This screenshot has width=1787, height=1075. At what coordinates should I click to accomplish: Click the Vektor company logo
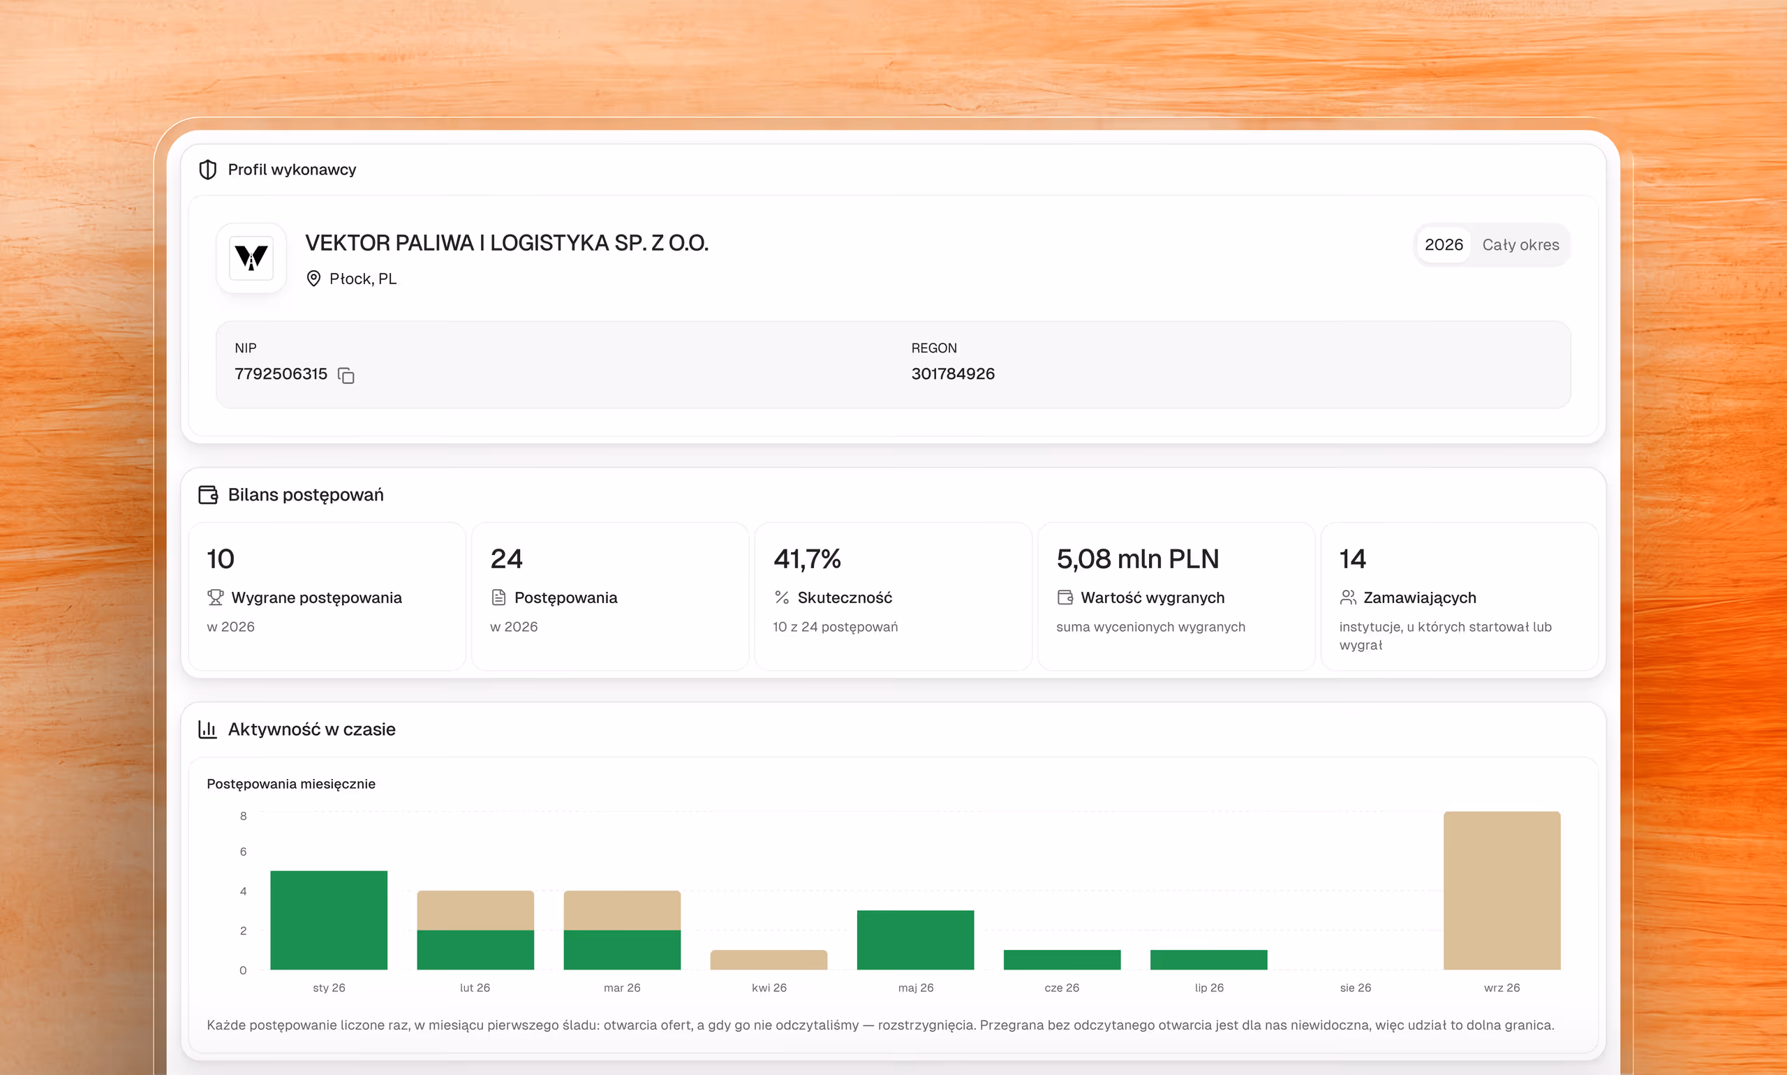pyautogui.click(x=251, y=258)
